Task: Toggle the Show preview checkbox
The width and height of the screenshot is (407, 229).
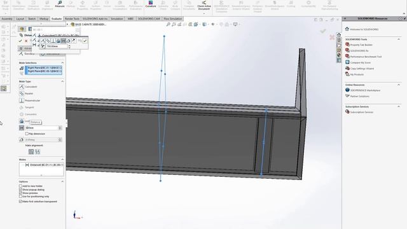Action: pos(20,193)
